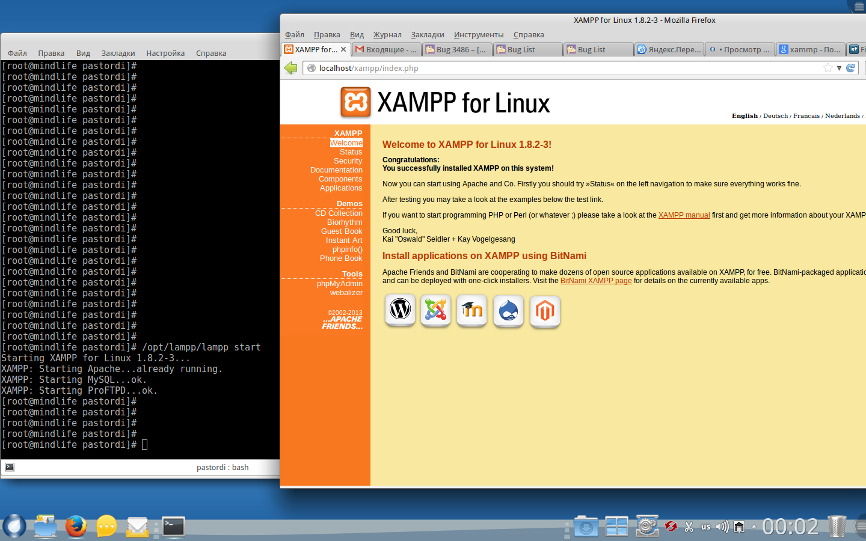Click the 00:02 panel clock
The width and height of the screenshot is (866, 541).
(790, 527)
